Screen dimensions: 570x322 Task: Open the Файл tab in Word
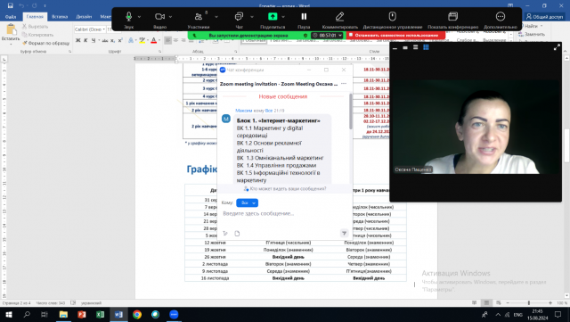point(11,17)
